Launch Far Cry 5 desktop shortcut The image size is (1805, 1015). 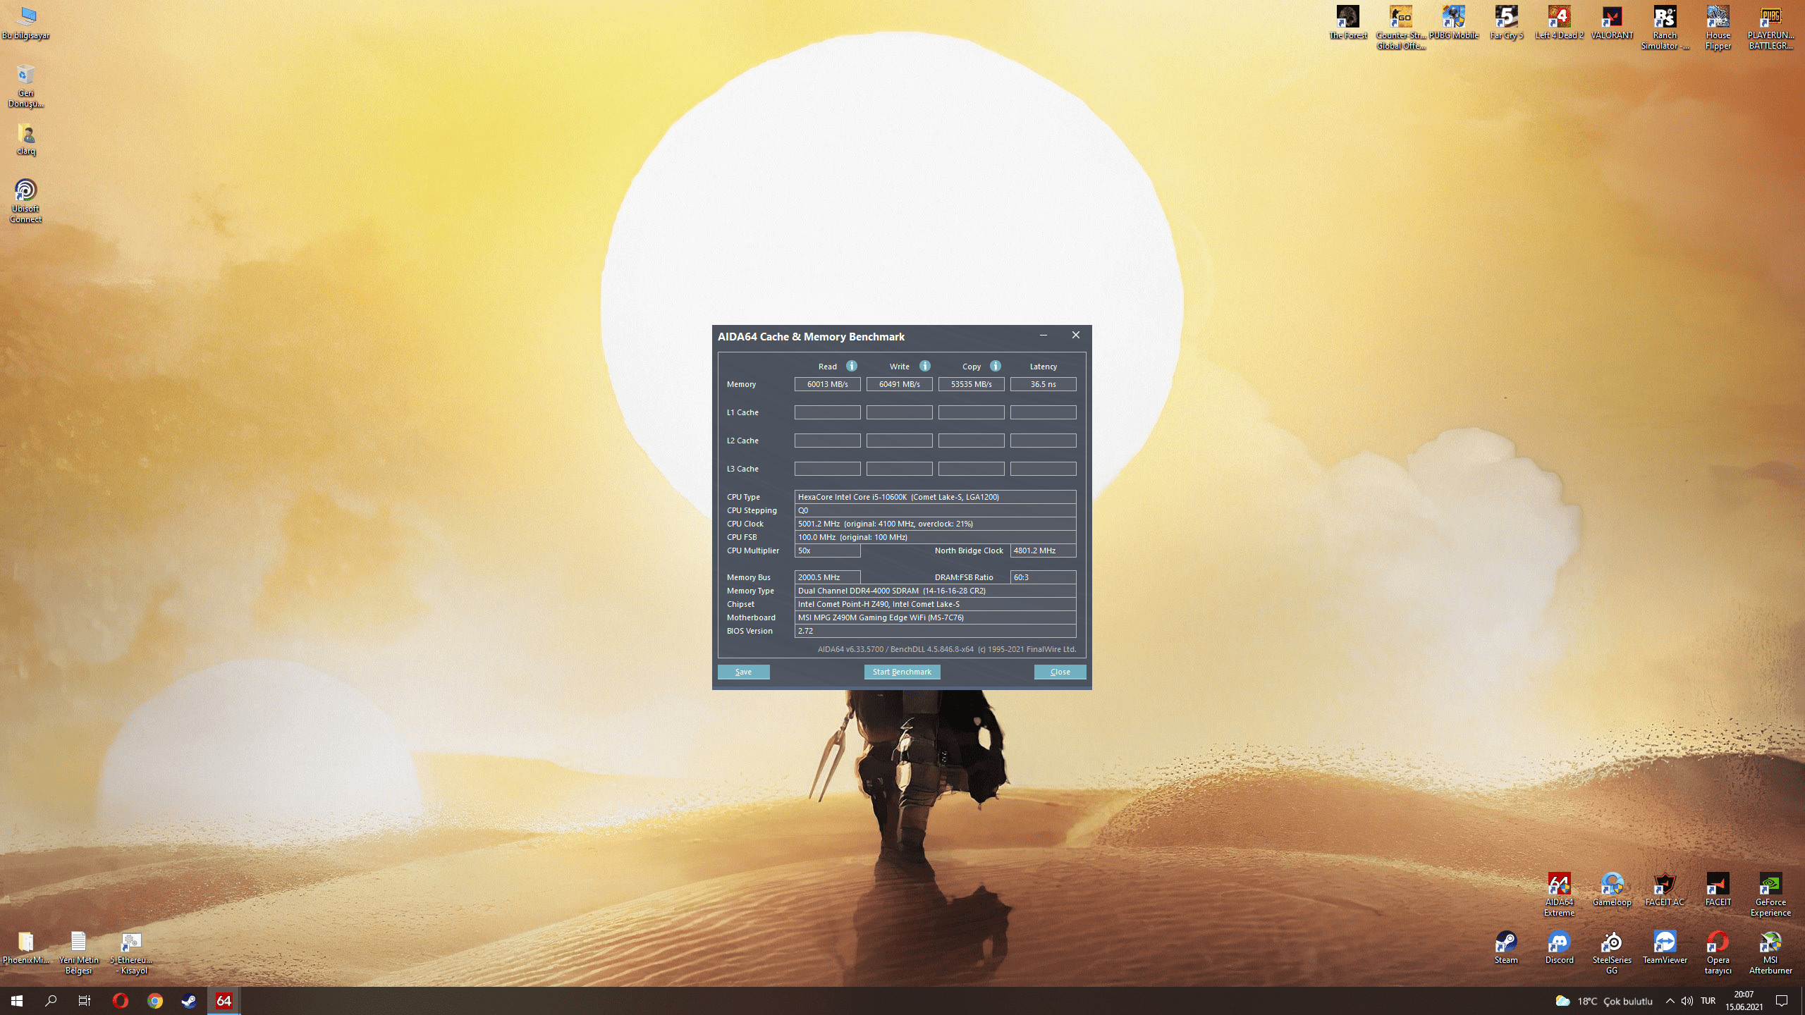pyautogui.click(x=1507, y=23)
